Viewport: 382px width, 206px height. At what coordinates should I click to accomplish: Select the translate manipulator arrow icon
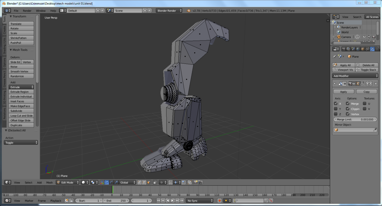[x=107, y=182]
